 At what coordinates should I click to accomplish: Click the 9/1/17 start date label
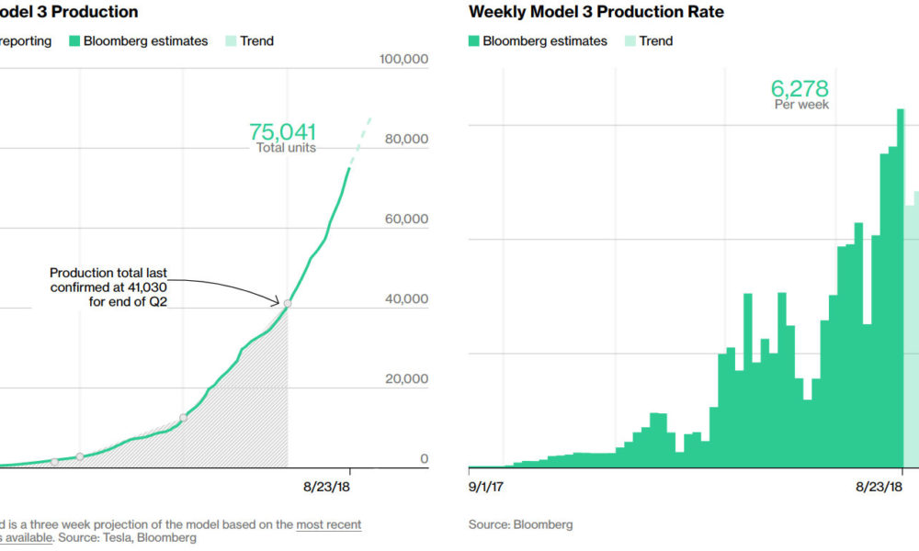point(486,487)
